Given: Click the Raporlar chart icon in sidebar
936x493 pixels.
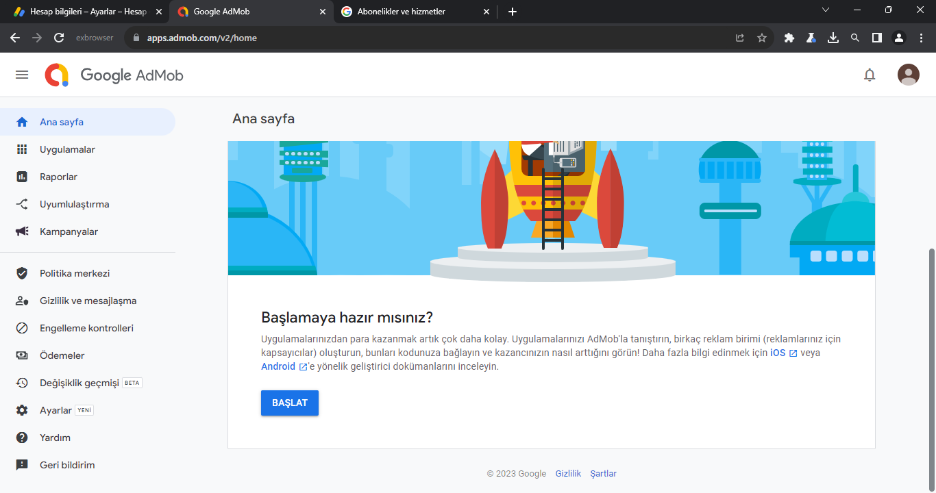Looking at the screenshot, I should coord(22,177).
